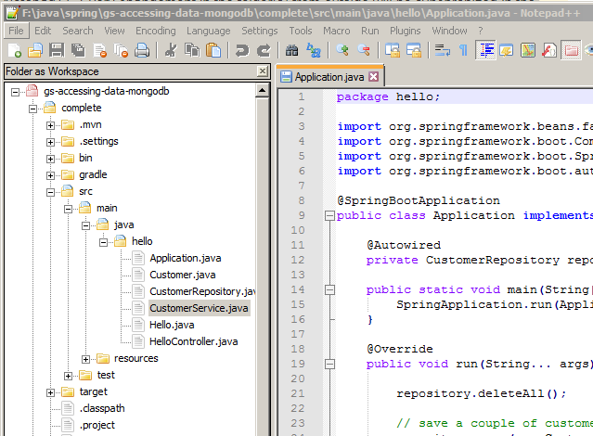
Task: Open the question mark help menu
Action: pyautogui.click(x=481, y=31)
